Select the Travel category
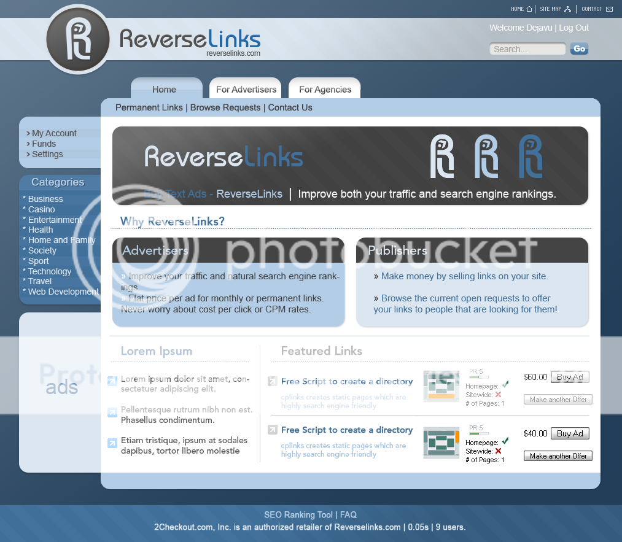Image resolution: width=622 pixels, height=542 pixels. [40, 281]
